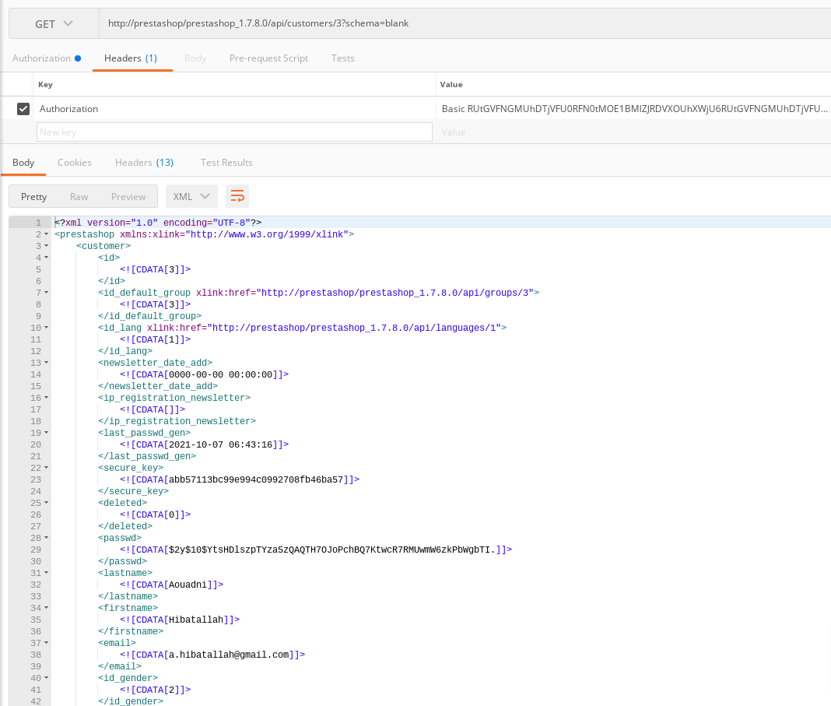Open the Pre-request Script tab

[268, 58]
